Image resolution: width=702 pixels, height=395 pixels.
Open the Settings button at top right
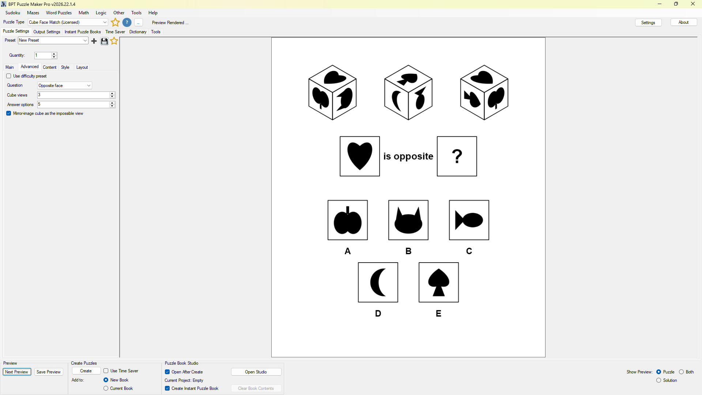pos(648,23)
